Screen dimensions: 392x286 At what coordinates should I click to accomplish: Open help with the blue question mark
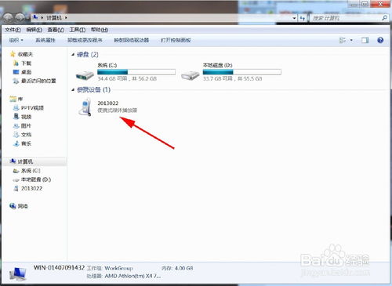380,40
